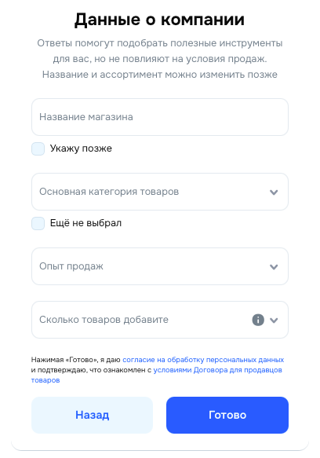The width and height of the screenshot is (320, 458).
Task: Open согласие на обработку персональных данных link
Action: coord(203,360)
